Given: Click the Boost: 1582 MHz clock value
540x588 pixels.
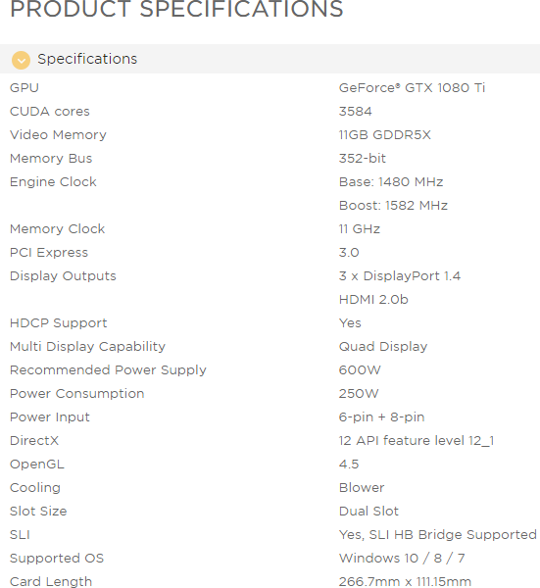Looking at the screenshot, I should tap(393, 206).
